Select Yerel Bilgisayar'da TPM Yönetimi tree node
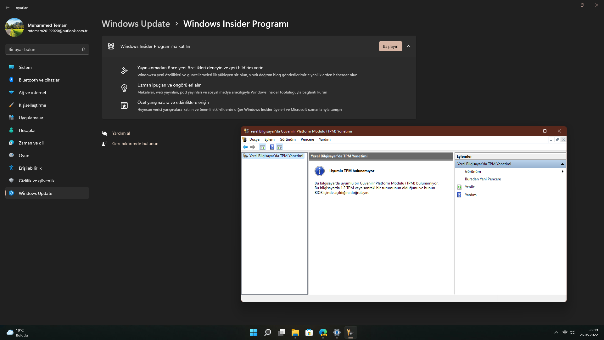This screenshot has width=604, height=340. click(276, 156)
